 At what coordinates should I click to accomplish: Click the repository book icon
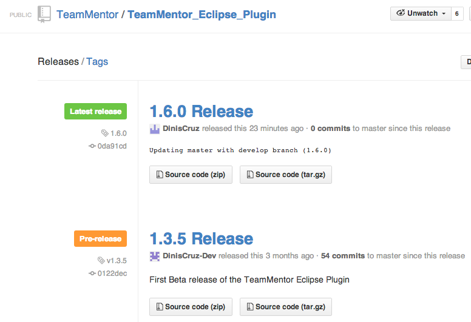(x=44, y=14)
